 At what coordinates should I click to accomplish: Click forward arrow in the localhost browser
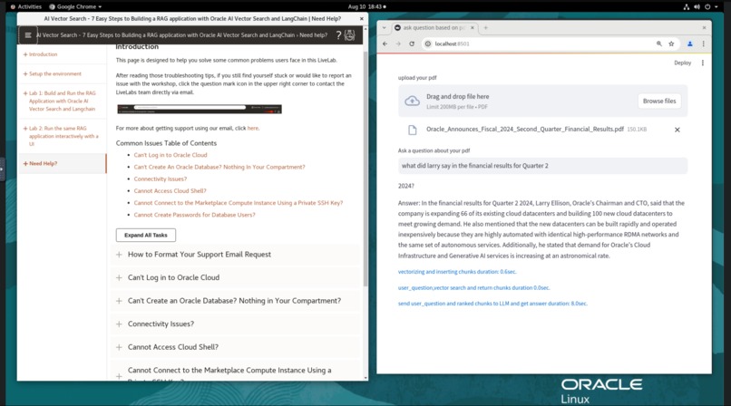398,43
